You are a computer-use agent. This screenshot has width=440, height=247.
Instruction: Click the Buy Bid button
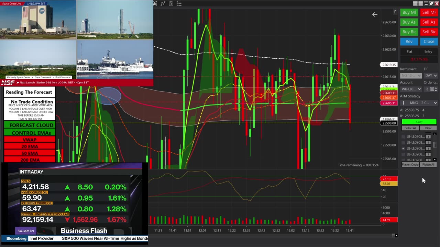coord(409,32)
